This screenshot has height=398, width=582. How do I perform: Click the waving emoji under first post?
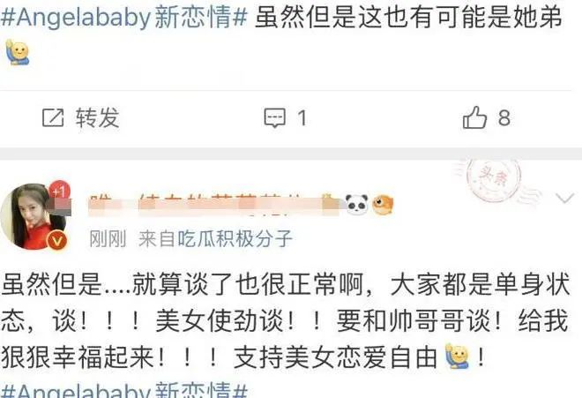pos(17,52)
